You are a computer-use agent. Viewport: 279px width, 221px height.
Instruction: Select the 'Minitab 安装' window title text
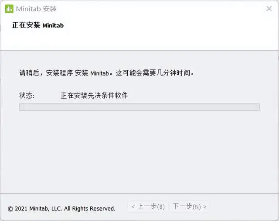coord(36,9)
